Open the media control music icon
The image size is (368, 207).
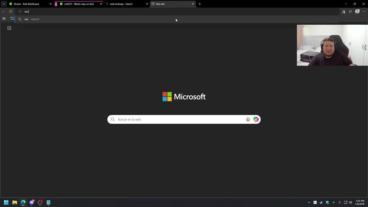(344, 11)
